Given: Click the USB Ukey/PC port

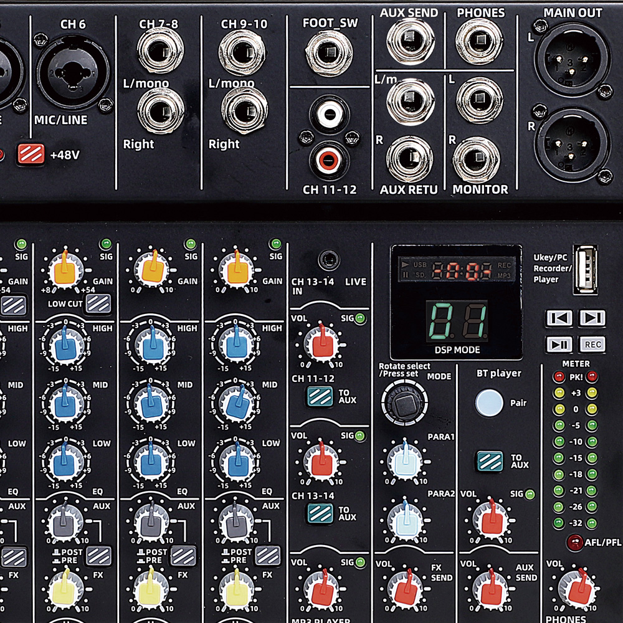Looking at the screenshot, I should [x=584, y=269].
